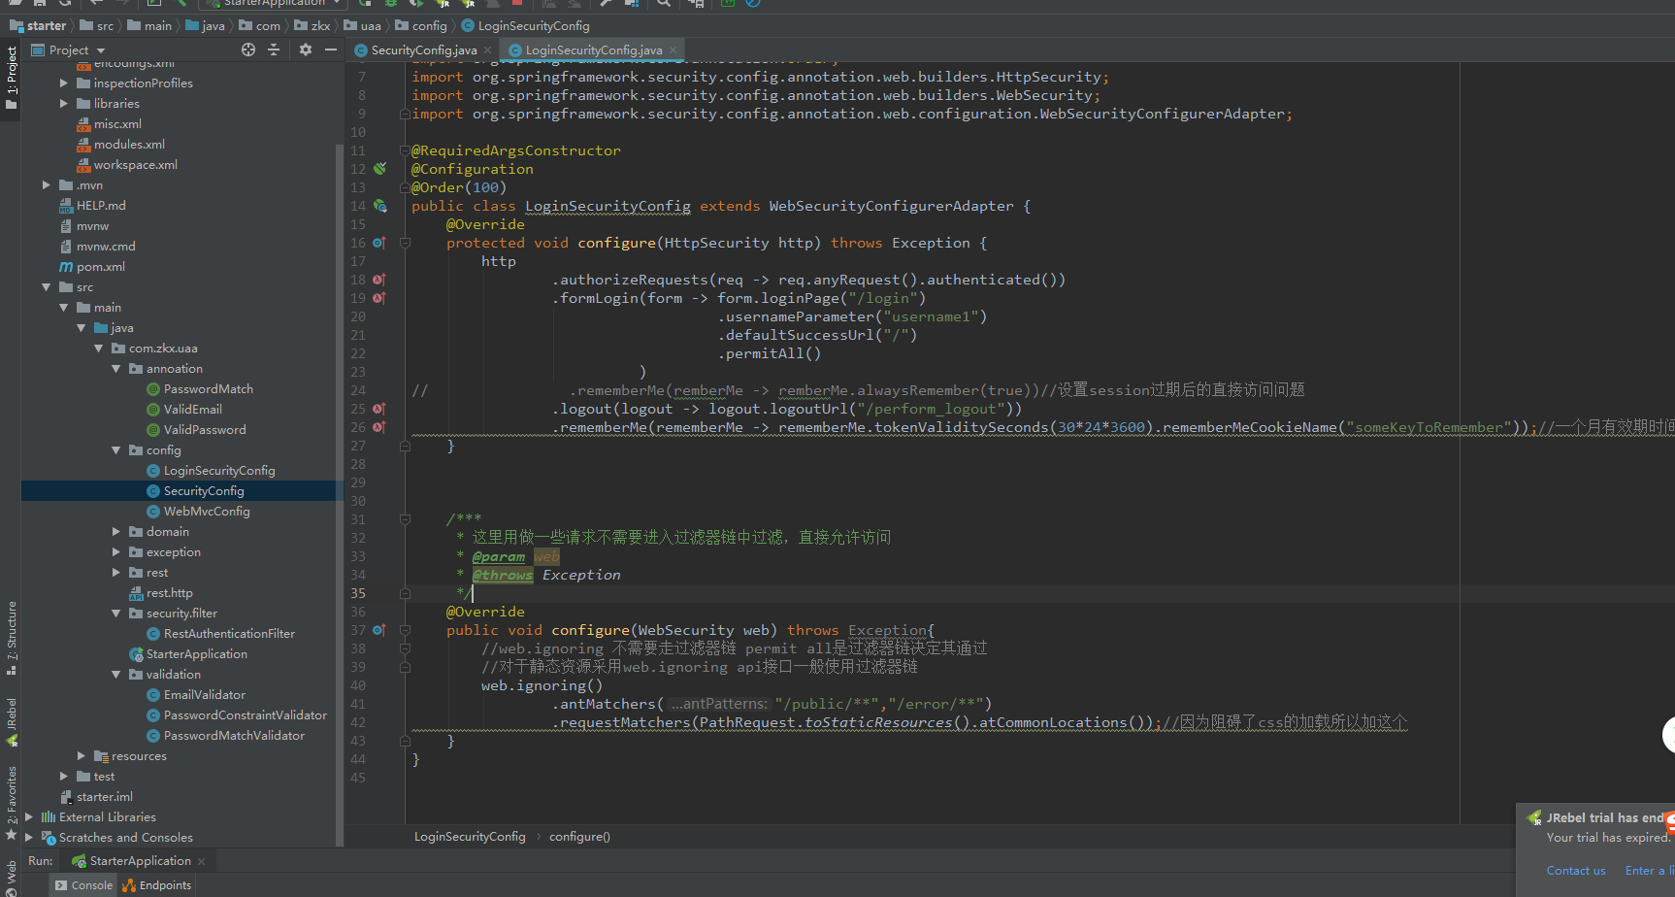1675x897 pixels.
Task: Select the StarterApplication run tab
Action: (x=140, y=861)
